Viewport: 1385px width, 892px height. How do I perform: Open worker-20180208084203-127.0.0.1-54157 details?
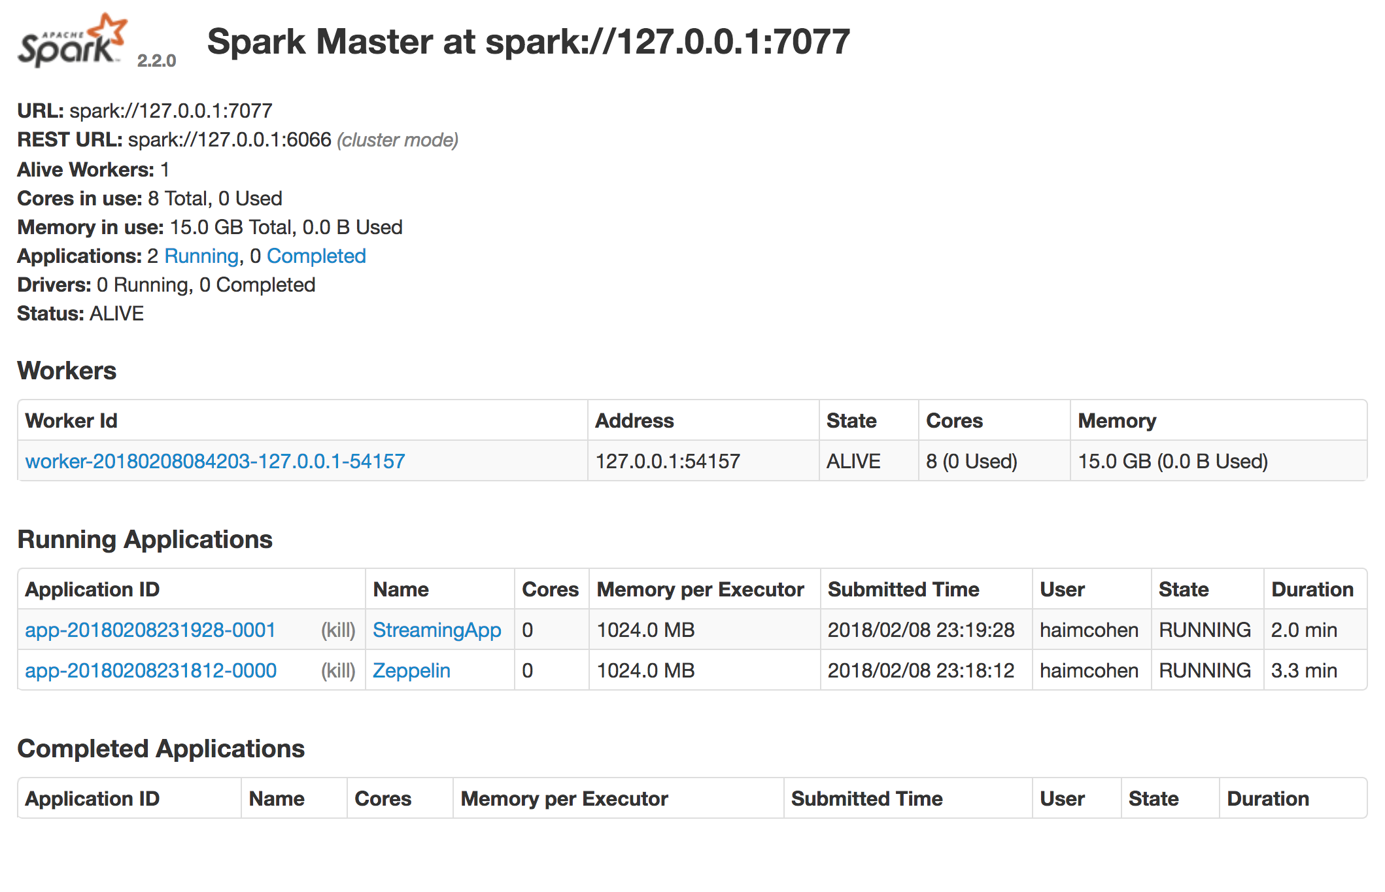pyautogui.click(x=214, y=462)
